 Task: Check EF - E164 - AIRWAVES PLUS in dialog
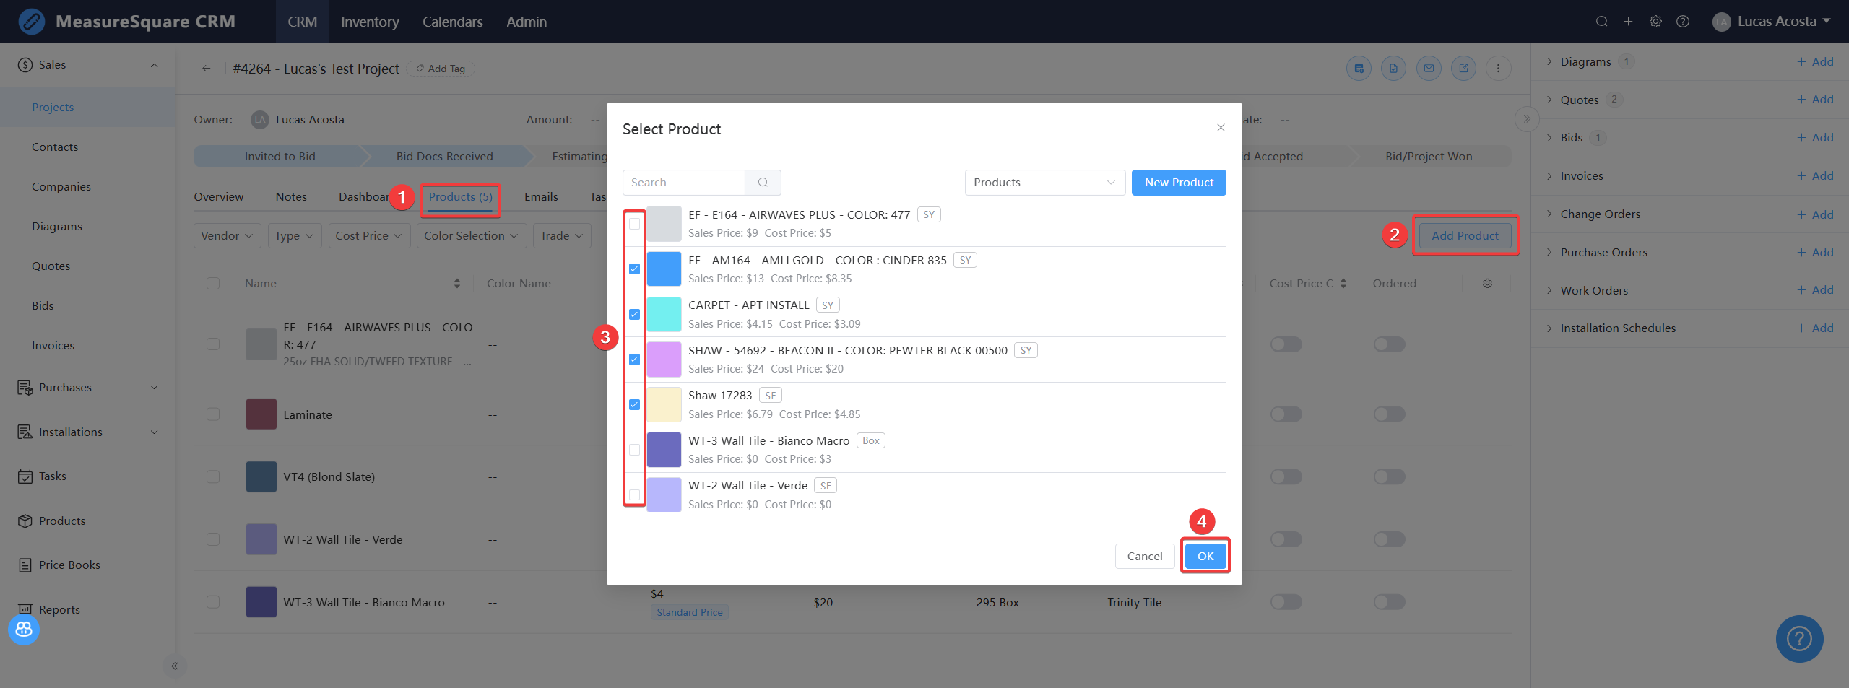(634, 224)
